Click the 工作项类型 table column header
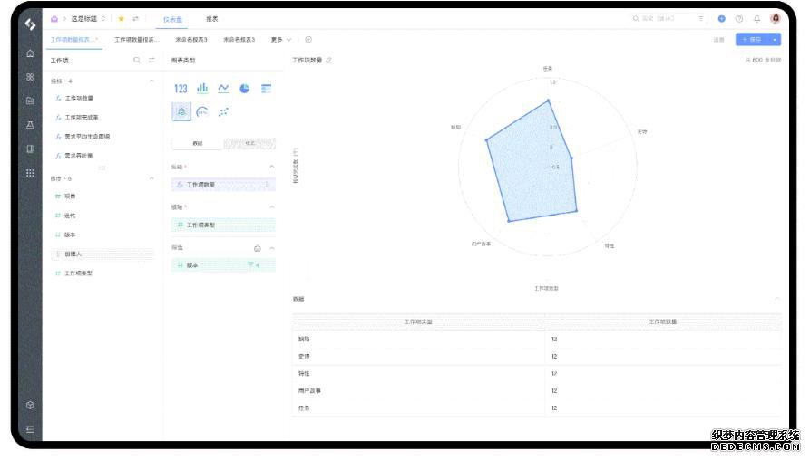The height and width of the screenshot is (460, 810). (418, 321)
